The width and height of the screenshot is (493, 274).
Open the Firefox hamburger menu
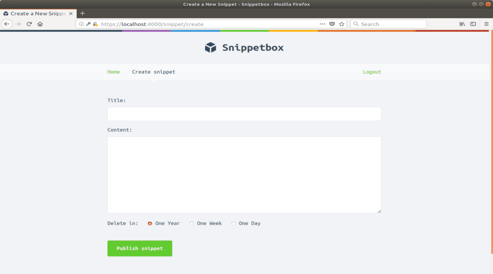point(486,24)
